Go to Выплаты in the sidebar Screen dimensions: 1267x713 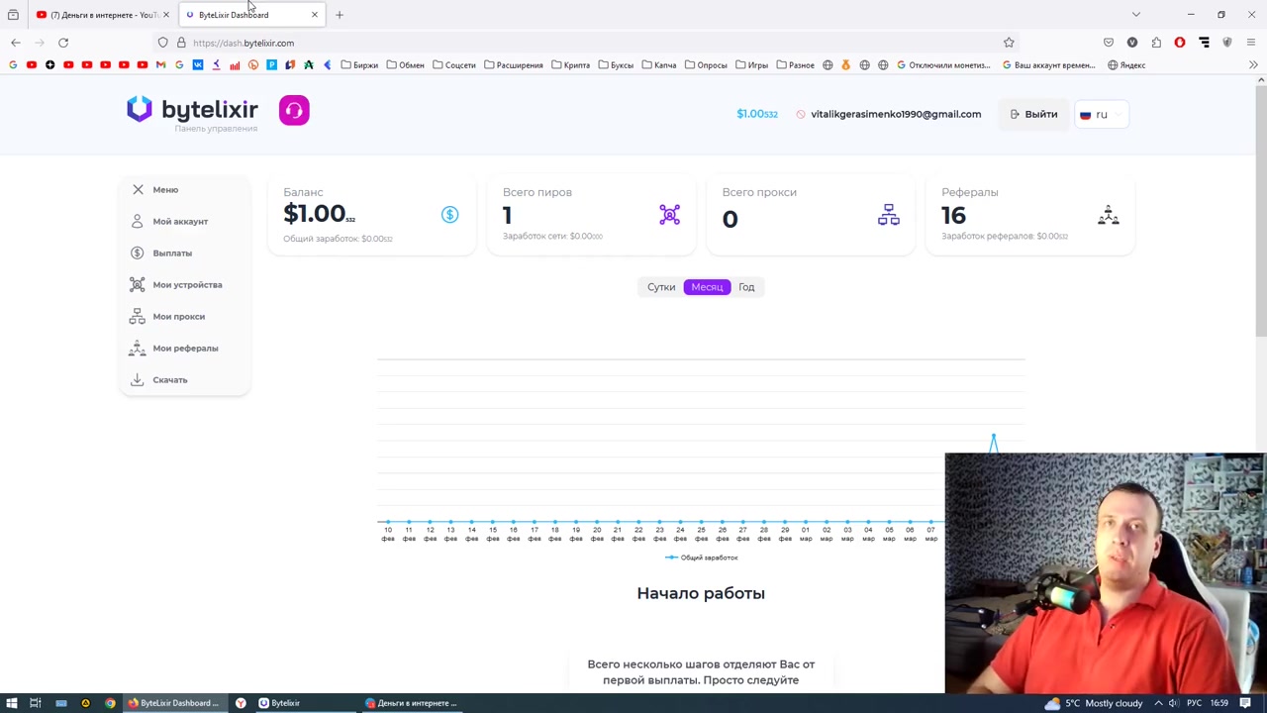coord(172,253)
